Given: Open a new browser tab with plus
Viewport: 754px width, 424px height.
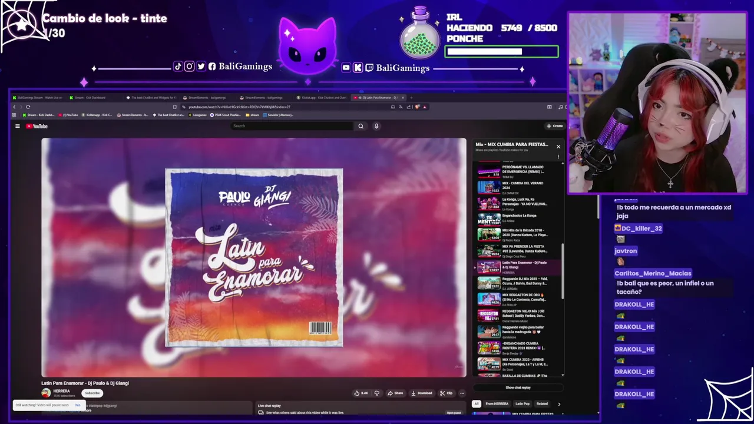Looking at the screenshot, I should (411, 98).
